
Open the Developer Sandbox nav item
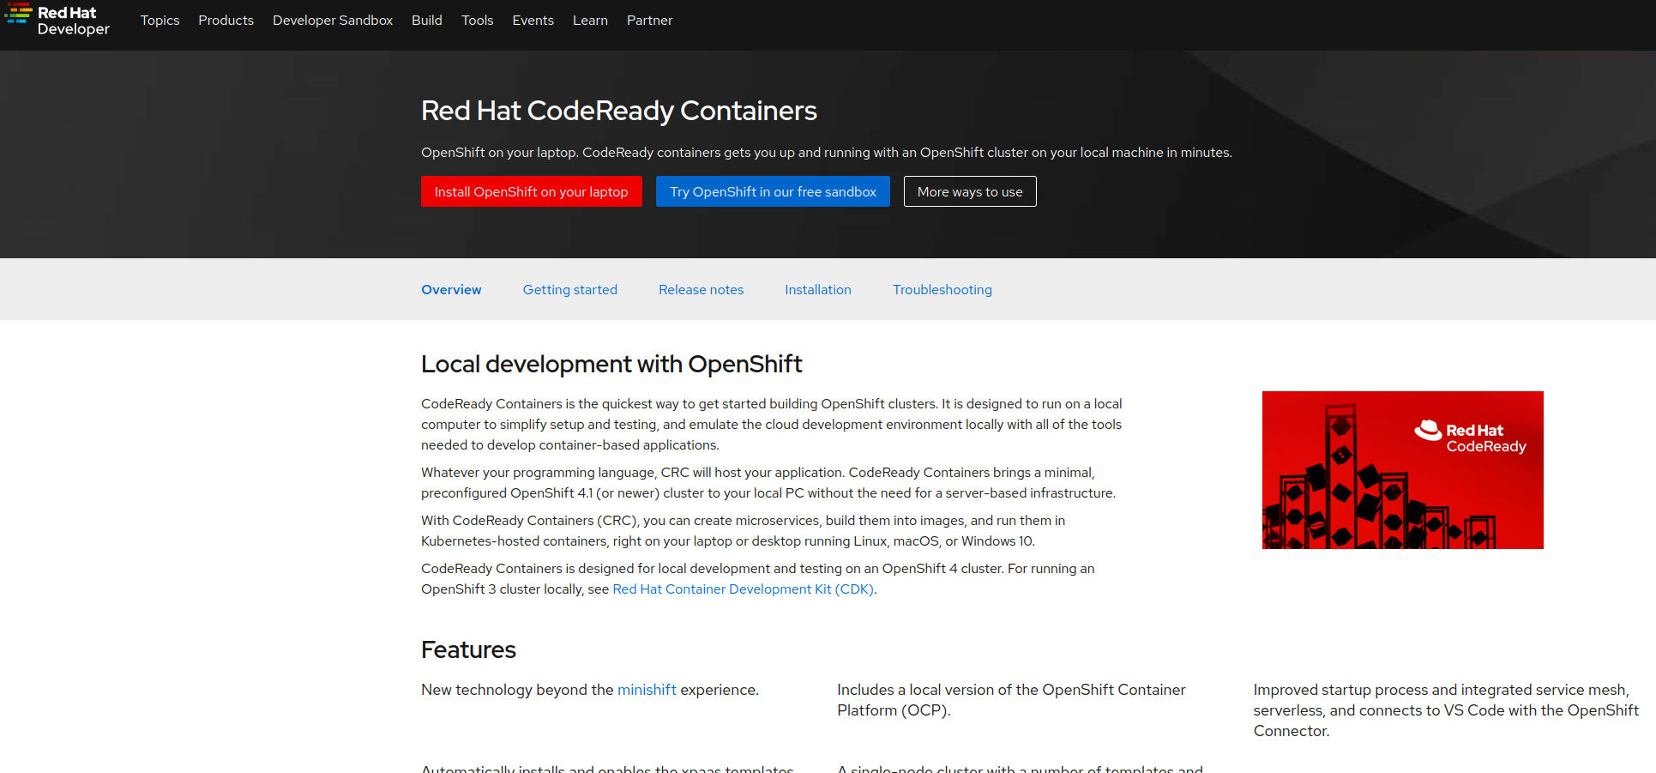click(x=332, y=21)
